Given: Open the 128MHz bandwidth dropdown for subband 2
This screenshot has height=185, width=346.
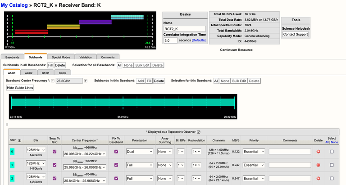Looking at the screenshot, I should click(x=35, y=176).
